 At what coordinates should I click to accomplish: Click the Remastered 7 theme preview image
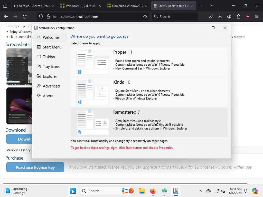(92, 122)
